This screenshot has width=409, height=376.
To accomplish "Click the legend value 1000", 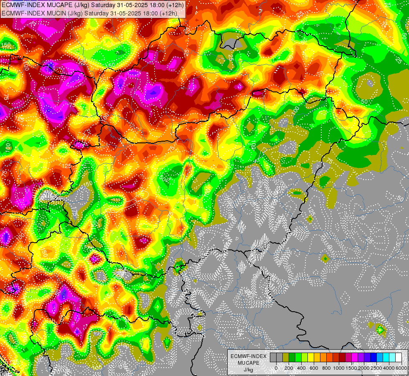I will 339,368.
